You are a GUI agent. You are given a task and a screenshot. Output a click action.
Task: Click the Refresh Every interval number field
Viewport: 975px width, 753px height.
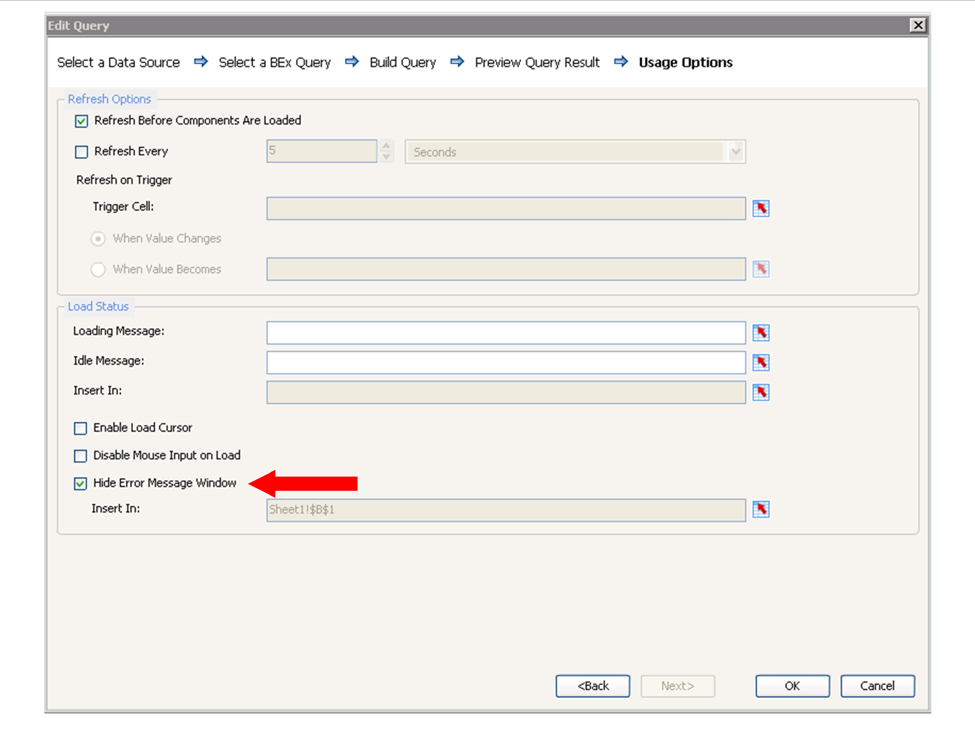pyautogui.click(x=321, y=151)
